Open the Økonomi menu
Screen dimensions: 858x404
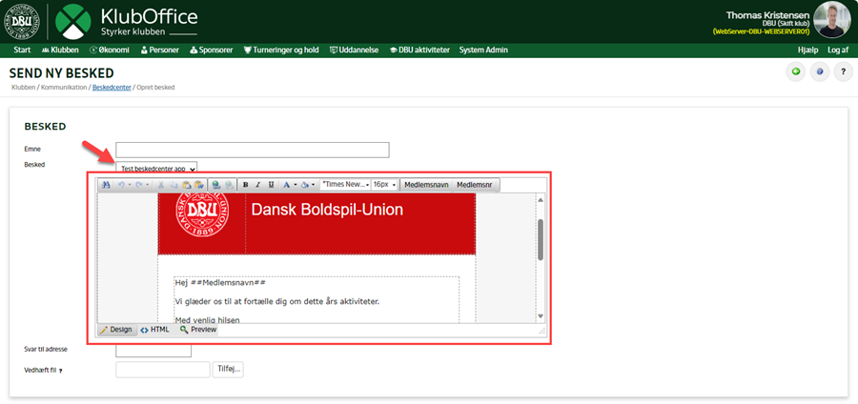coord(110,50)
